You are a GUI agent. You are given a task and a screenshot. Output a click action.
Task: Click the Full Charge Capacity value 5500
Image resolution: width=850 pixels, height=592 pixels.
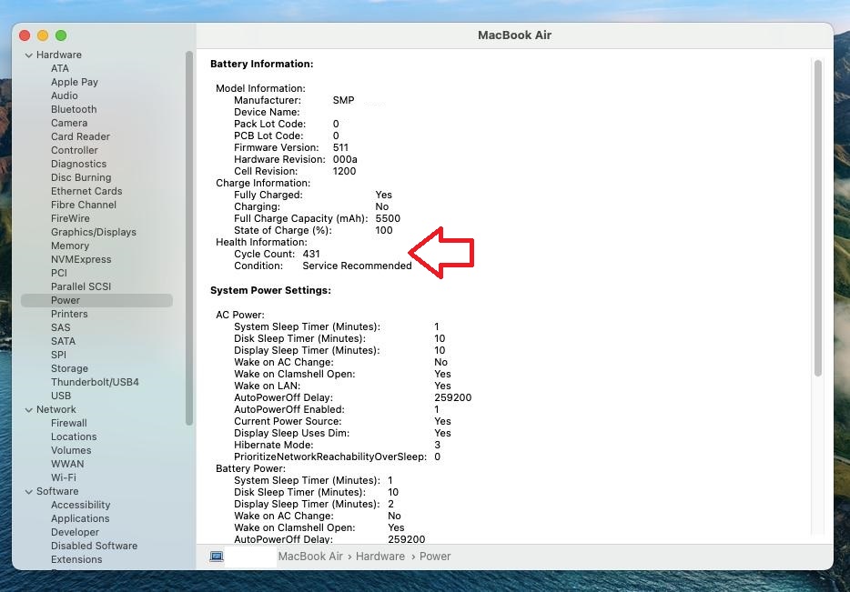click(x=388, y=218)
